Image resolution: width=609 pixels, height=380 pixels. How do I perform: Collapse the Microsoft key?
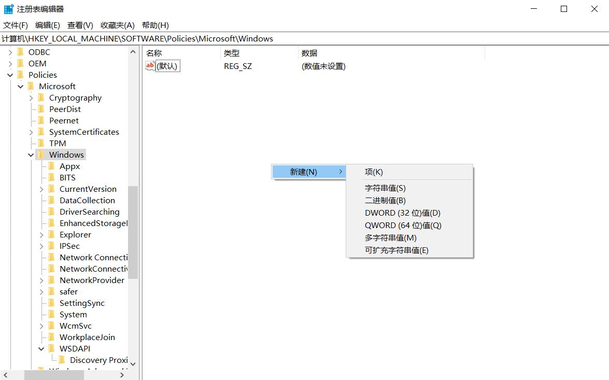pyautogui.click(x=20, y=86)
